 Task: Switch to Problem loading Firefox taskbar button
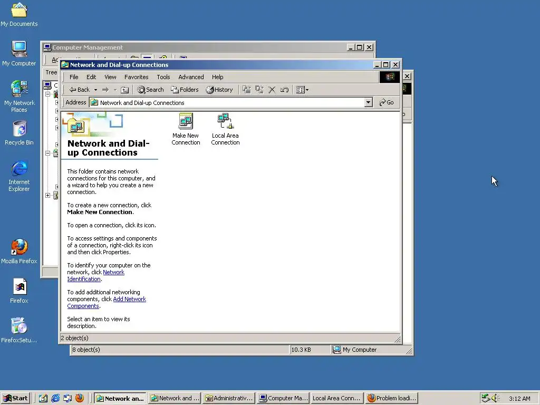(x=392, y=398)
